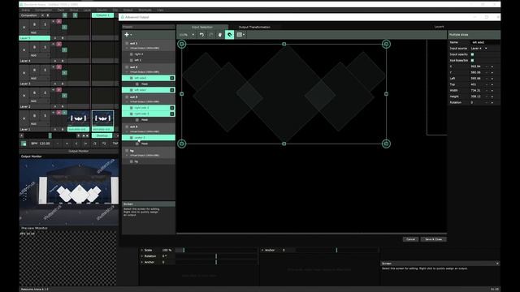Click the plus stepper for Width value

pos(492,90)
